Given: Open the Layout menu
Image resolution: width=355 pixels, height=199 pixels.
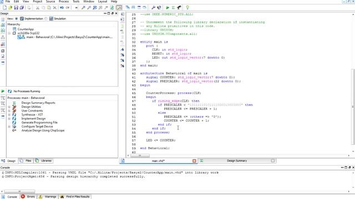Looking at the screenshot, I should [x=102, y=1].
